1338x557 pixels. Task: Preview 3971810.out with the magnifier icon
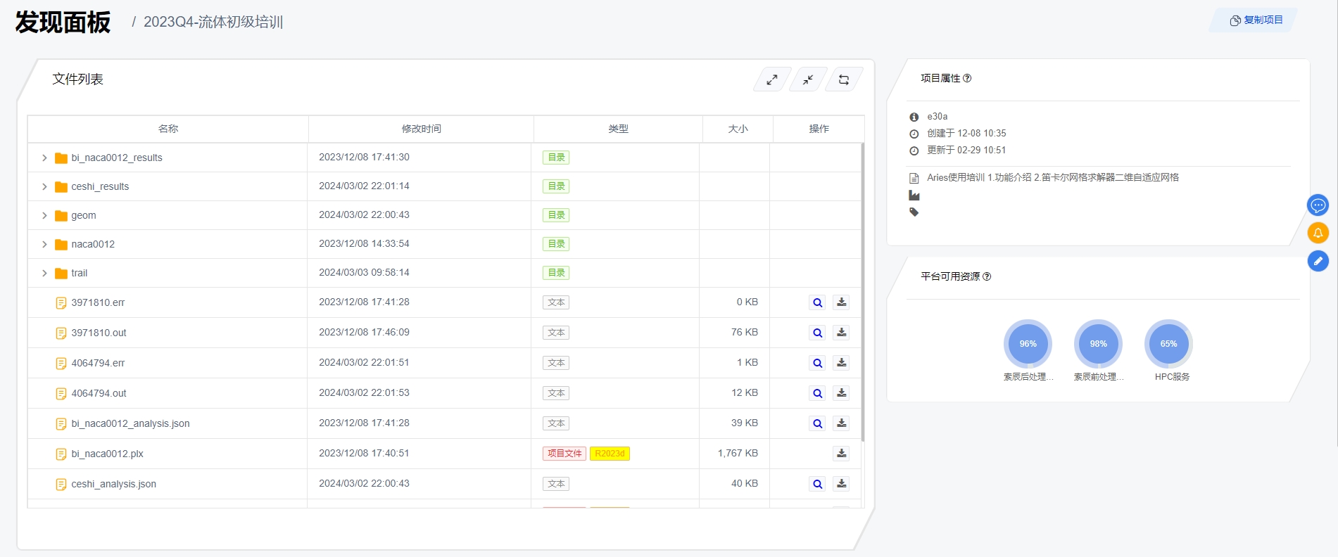[817, 333]
